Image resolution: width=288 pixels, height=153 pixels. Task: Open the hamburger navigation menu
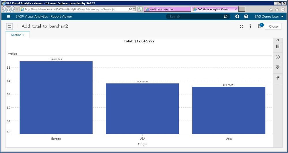pyautogui.click(x=8, y=16)
